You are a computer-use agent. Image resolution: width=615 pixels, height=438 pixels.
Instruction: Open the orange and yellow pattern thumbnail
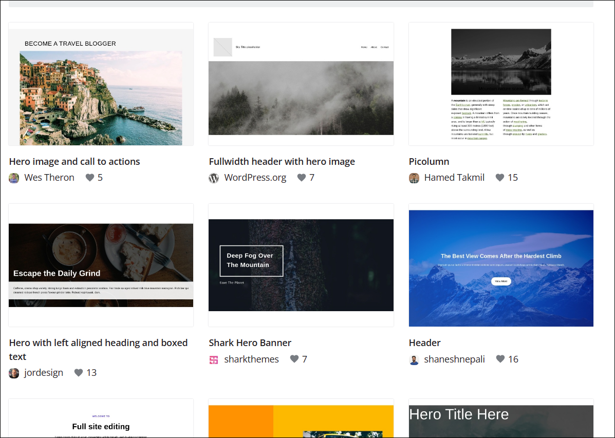[301, 418]
